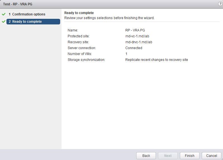Click the Server connection: label

pos(82,48)
